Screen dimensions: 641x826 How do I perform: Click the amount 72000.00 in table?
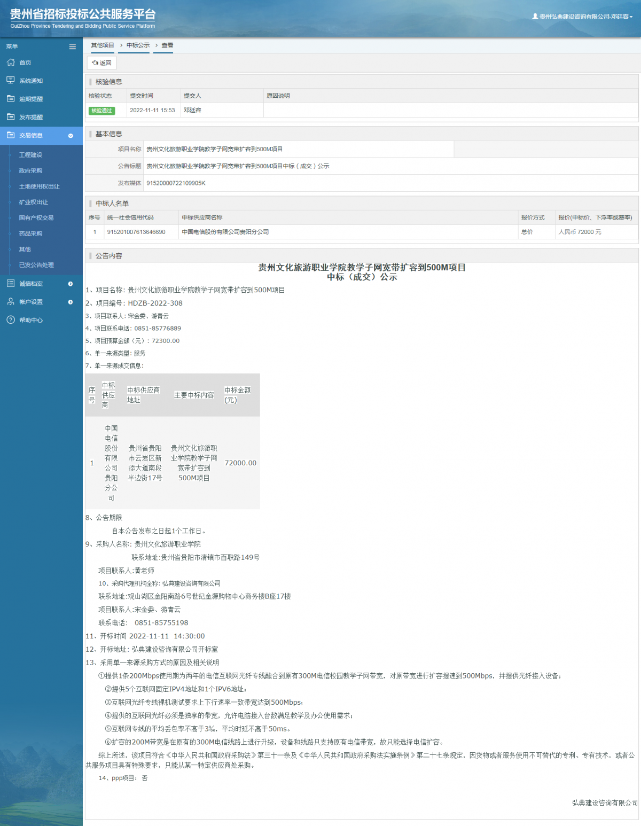(240, 463)
